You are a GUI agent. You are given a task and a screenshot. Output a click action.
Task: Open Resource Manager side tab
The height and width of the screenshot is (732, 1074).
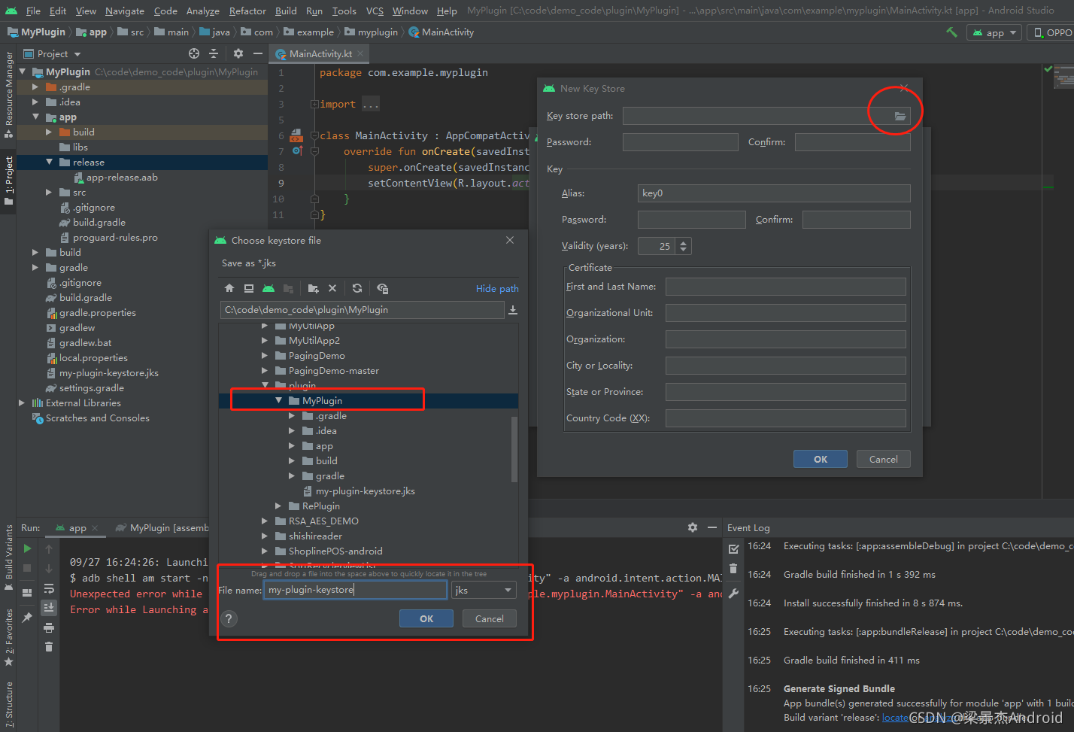(x=9, y=94)
